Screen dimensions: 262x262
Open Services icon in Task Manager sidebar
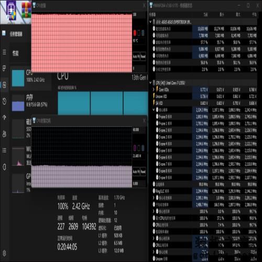[4, 167]
